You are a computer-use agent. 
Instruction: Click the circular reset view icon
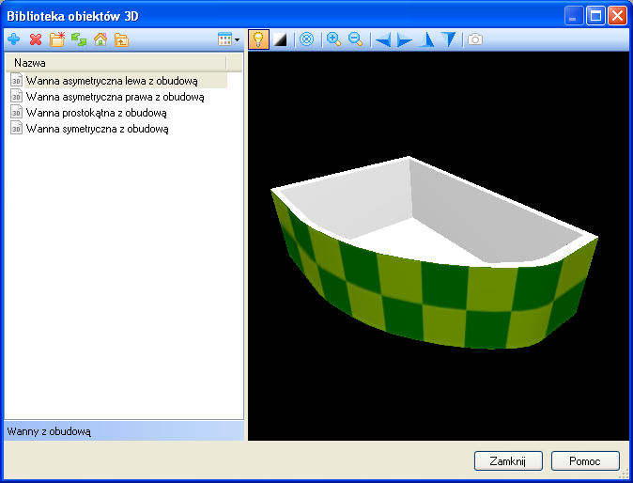tap(306, 39)
